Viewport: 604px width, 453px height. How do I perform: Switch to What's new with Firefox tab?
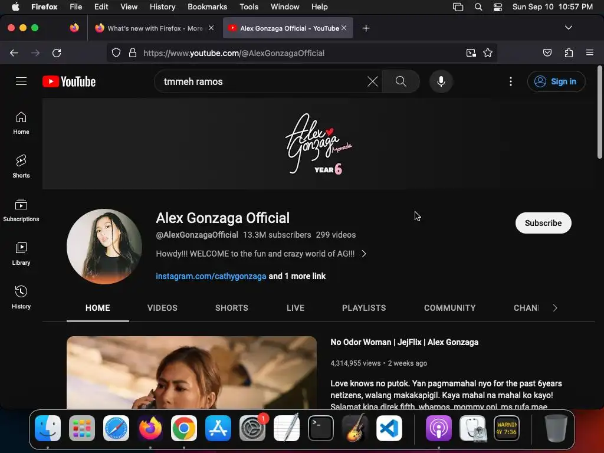coord(154,28)
